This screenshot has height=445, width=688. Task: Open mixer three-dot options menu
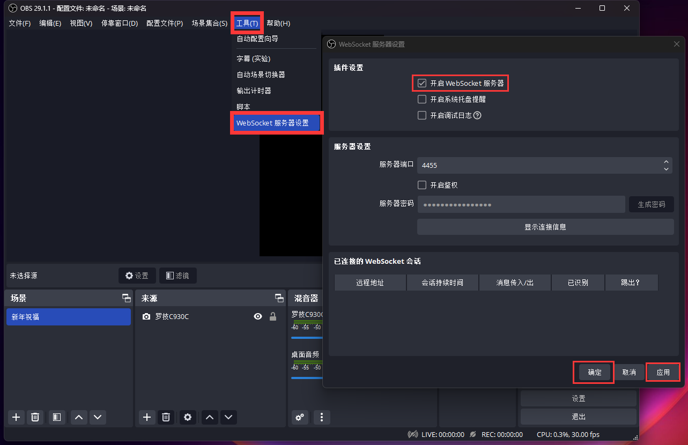(x=322, y=417)
